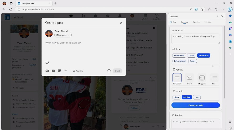Choose Long length
The height and width of the screenshot is (130, 234).
pyautogui.click(x=197, y=97)
